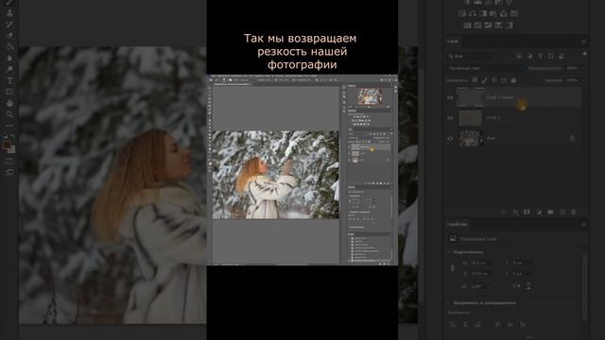Create a new layer group
The height and width of the screenshot is (340, 605).
coord(550,212)
